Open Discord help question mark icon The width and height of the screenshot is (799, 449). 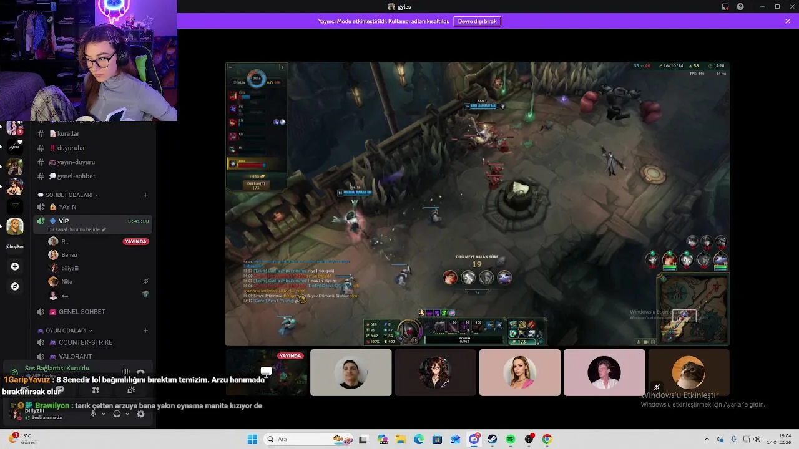pos(740,7)
